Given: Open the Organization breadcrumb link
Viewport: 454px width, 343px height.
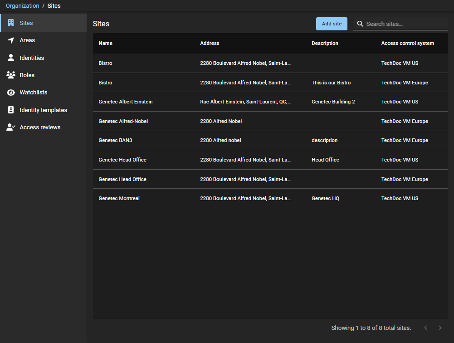Looking at the screenshot, I should point(22,6).
